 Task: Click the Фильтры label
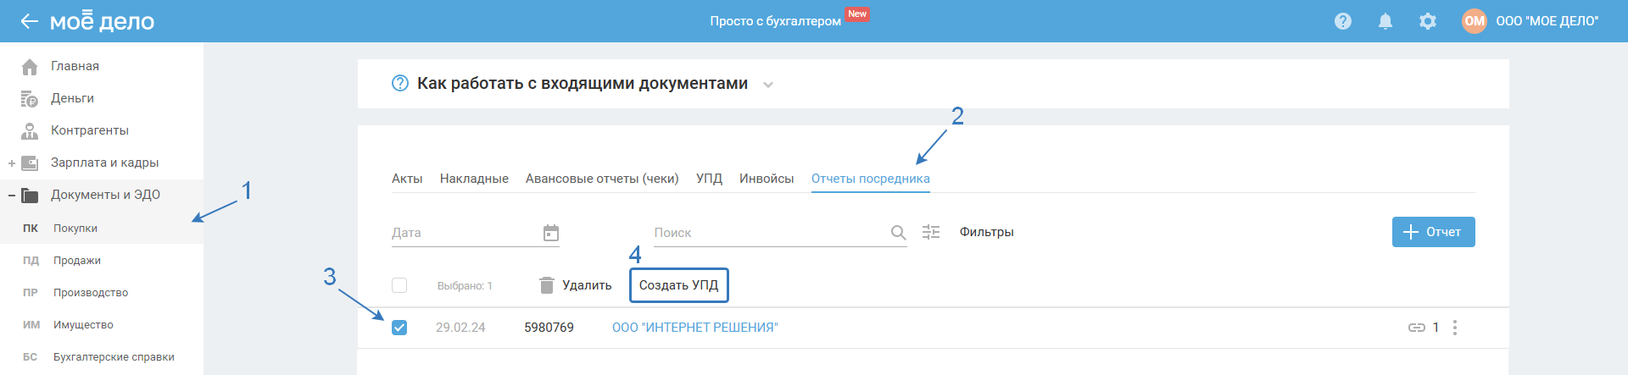[987, 232]
